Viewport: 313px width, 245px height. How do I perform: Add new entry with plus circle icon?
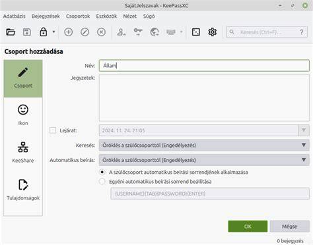[68, 32]
